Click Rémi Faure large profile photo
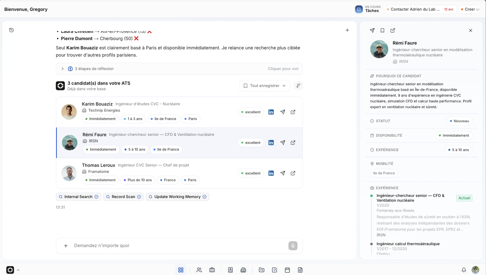This screenshot has width=486, height=275. [x=379, y=49]
